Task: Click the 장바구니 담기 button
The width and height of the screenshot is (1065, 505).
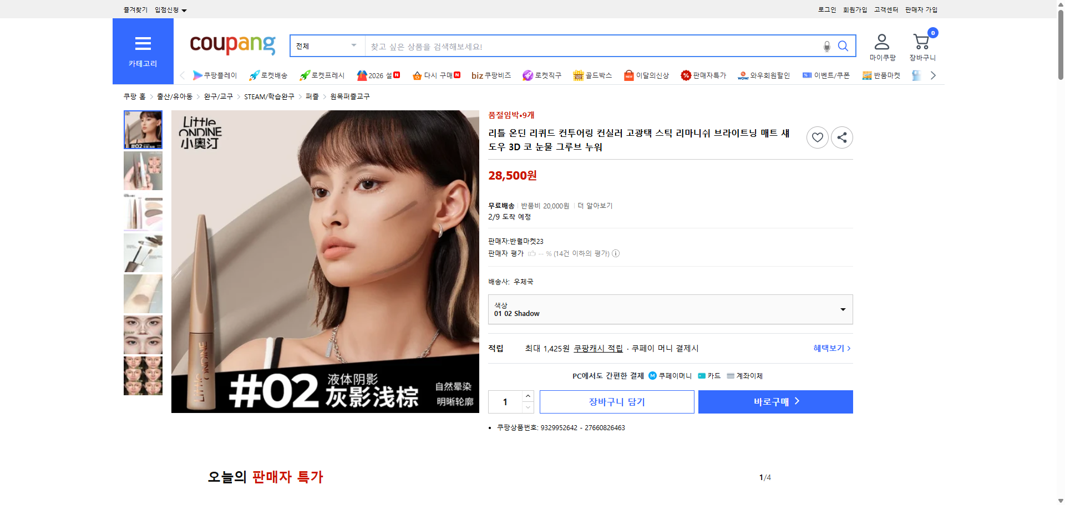Action: click(x=616, y=401)
